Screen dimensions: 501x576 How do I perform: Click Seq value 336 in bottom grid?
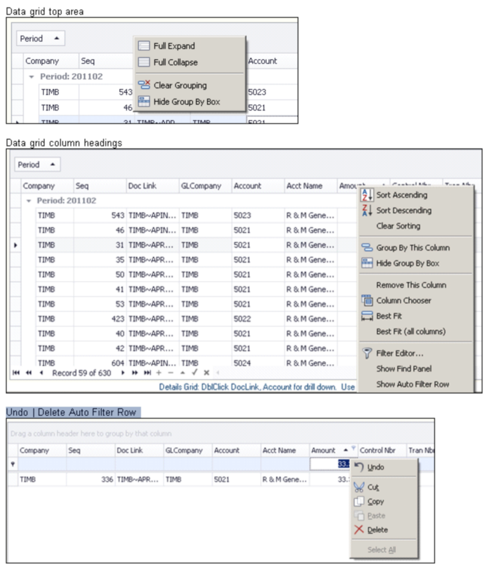click(107, 480)
